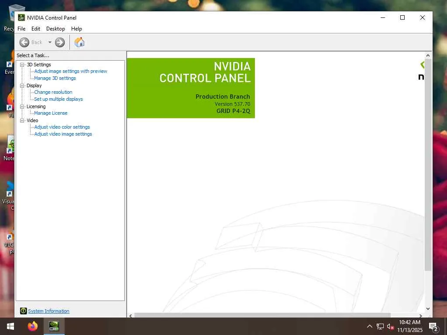Click the NVIDIA Control Panel title bar icon
This screenshot has height=335, width=447.
[x=21, y=17]
